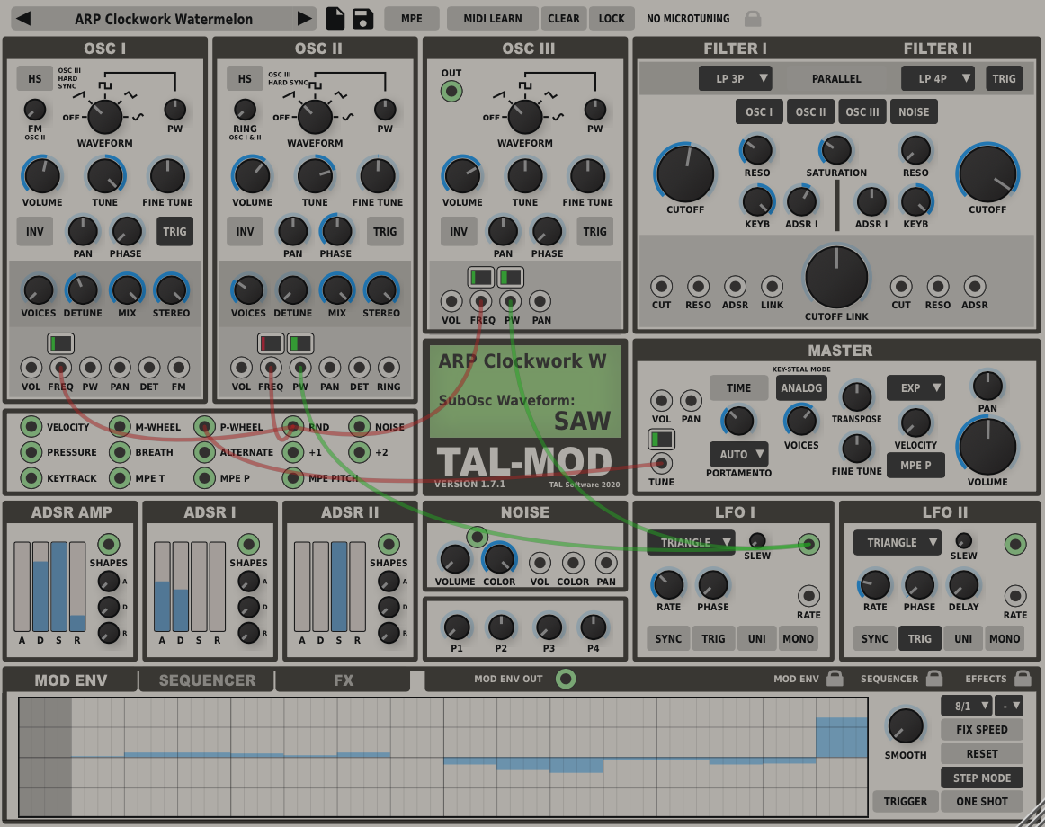Open the TRIANGLE waveform dropdown in LFO I
The image size is (1045, 827).
(x=690, y=543)
